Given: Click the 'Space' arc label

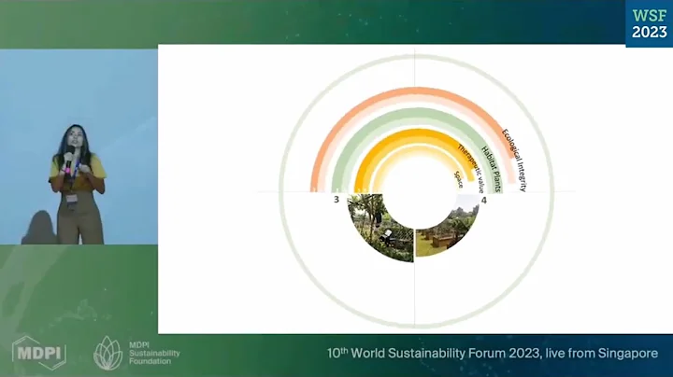Looking at the screenshot, I should [459, 179].
